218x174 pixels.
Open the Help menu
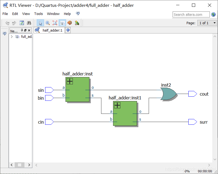click(67, 14)
